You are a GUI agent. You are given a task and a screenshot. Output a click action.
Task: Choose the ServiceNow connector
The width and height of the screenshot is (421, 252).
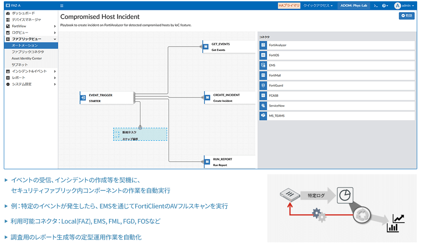click(x=337, y=106)
